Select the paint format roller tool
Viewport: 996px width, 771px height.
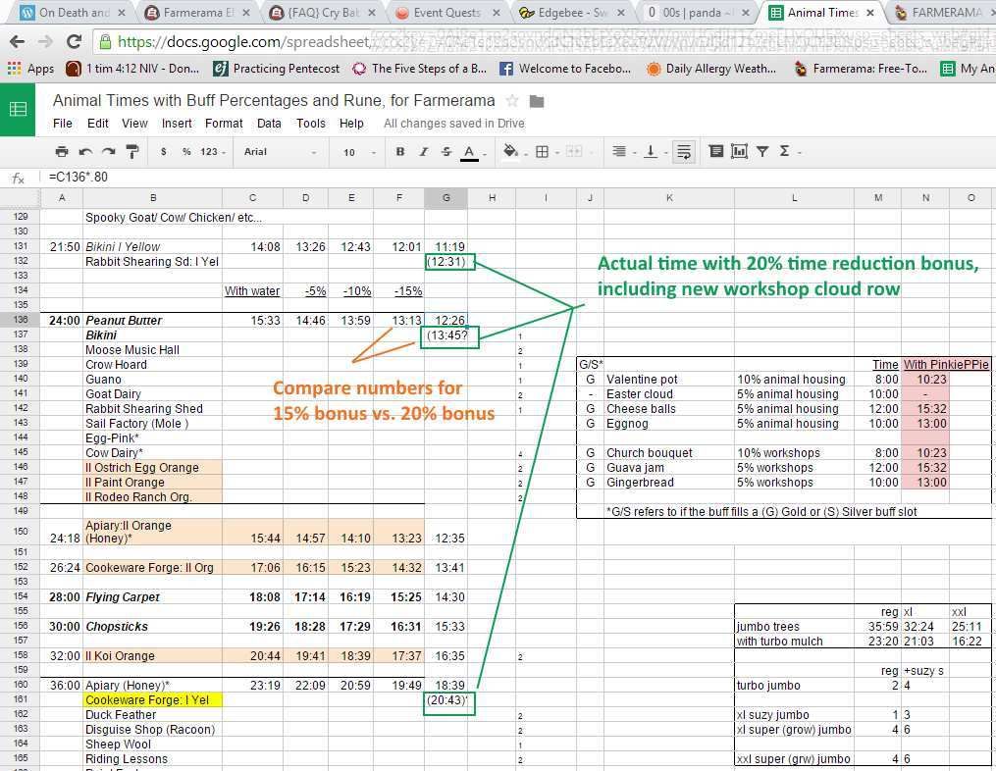(x=132, y=152)
